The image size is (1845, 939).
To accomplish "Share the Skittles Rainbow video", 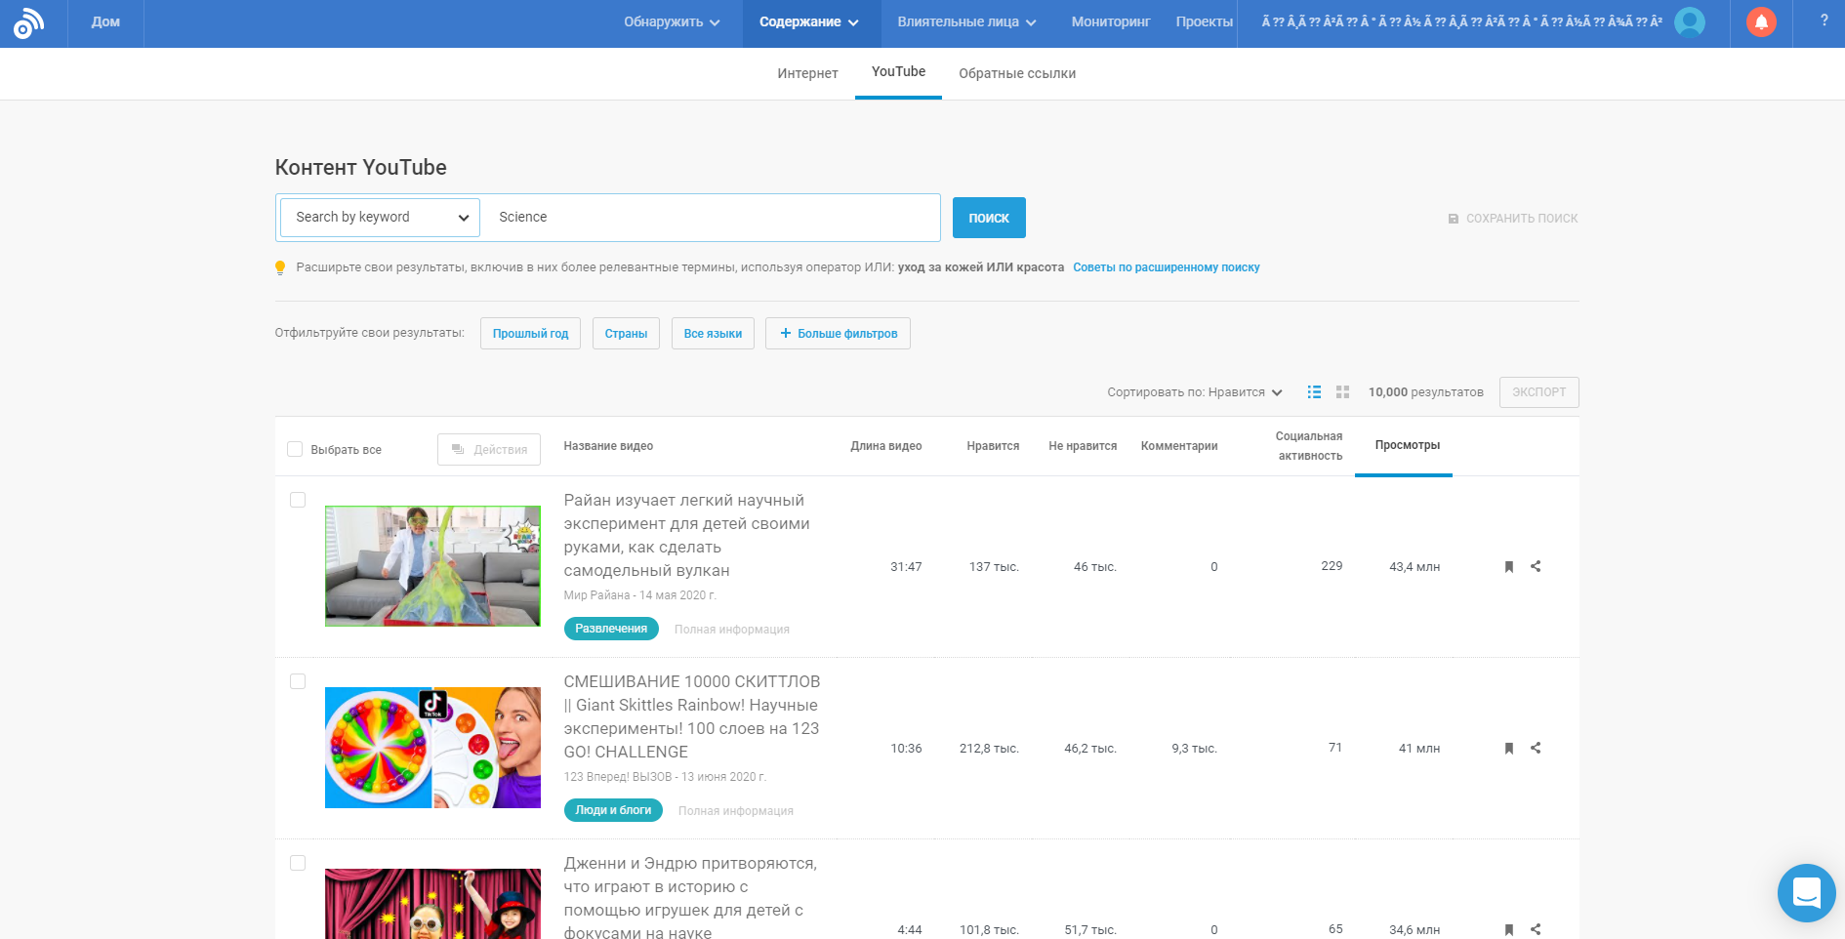I will [x=1536, y=748].
